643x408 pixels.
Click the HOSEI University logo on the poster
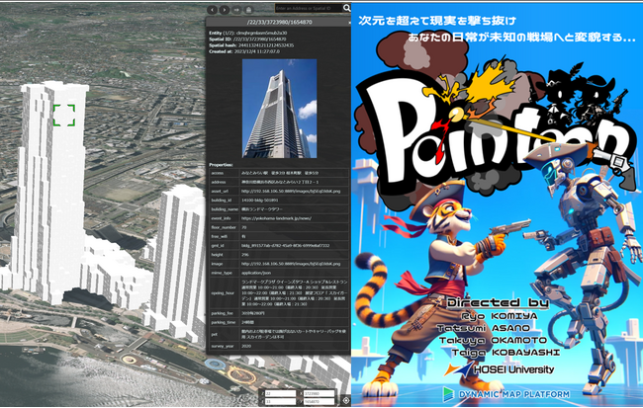499,369
